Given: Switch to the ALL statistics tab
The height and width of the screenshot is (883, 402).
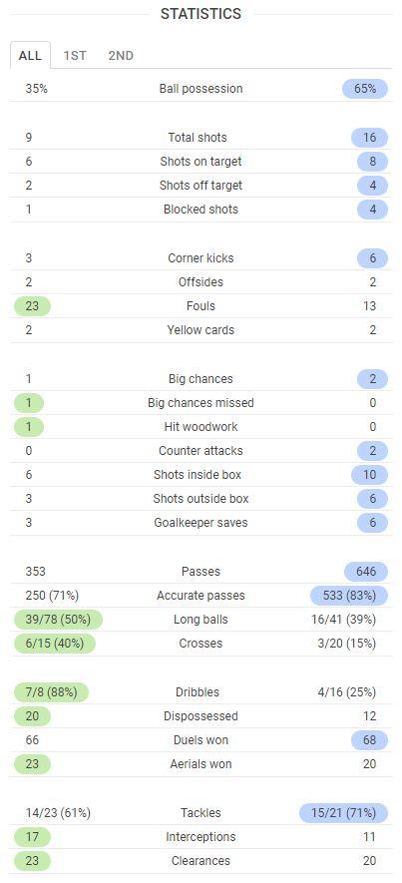Looking at the screenshot, I should (30, 55).
